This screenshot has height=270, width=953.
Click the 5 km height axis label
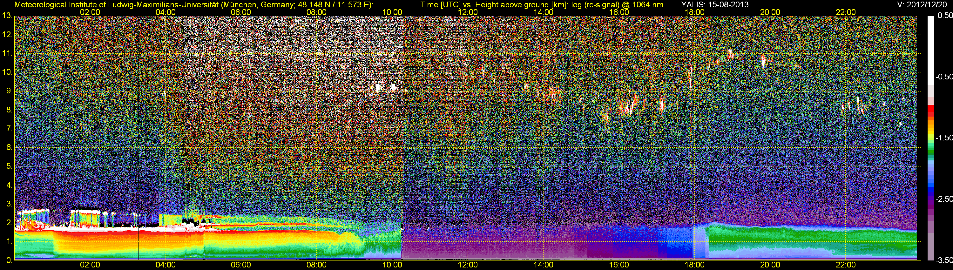[9, 166]
